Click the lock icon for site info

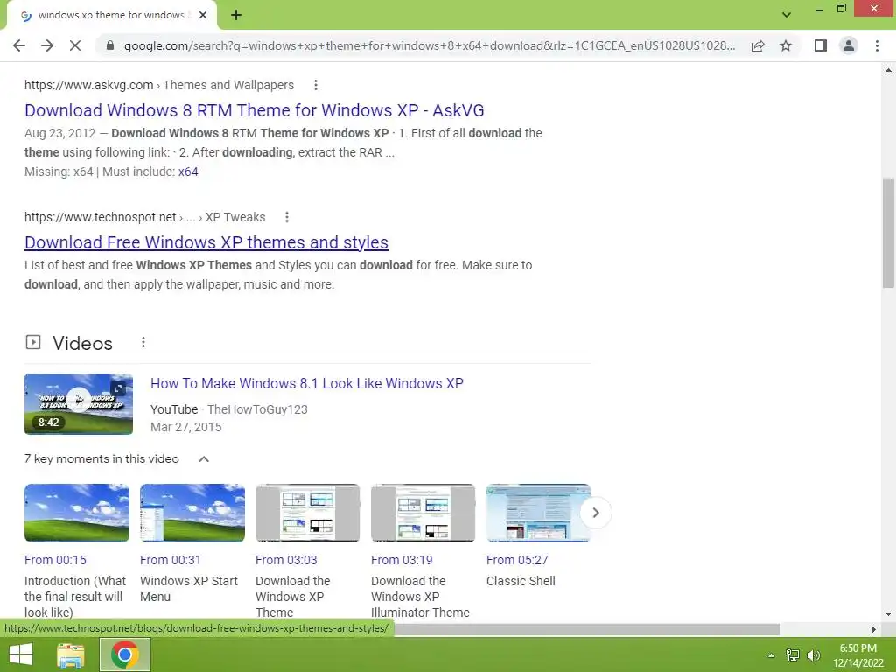110,45
